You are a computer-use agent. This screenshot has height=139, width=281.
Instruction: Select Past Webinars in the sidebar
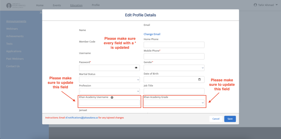(x=15, y=59)
